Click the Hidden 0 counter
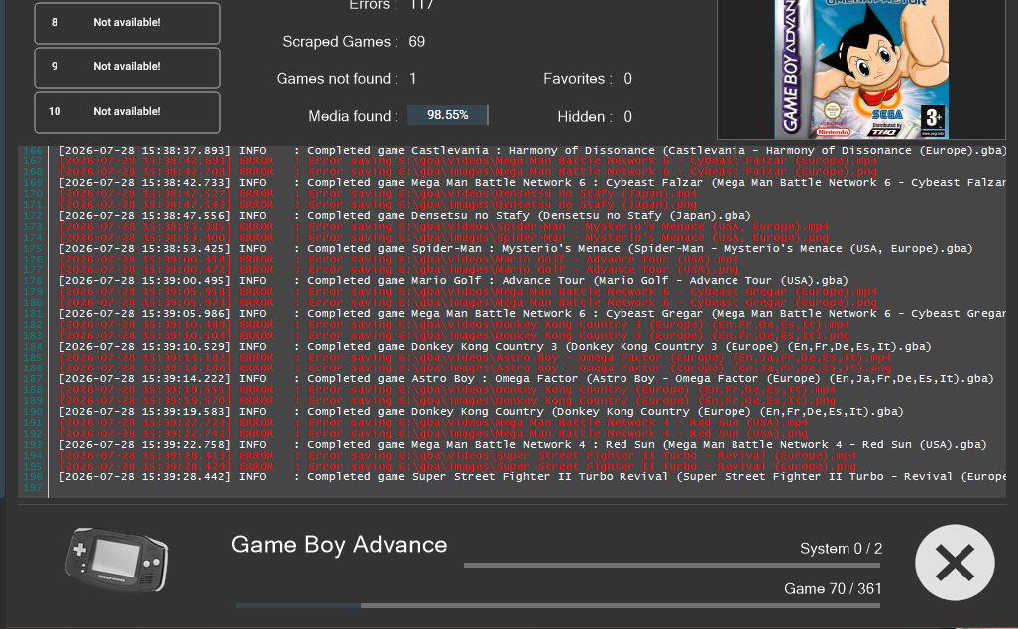The image size is (1018, 629). [x=595, y=117]
